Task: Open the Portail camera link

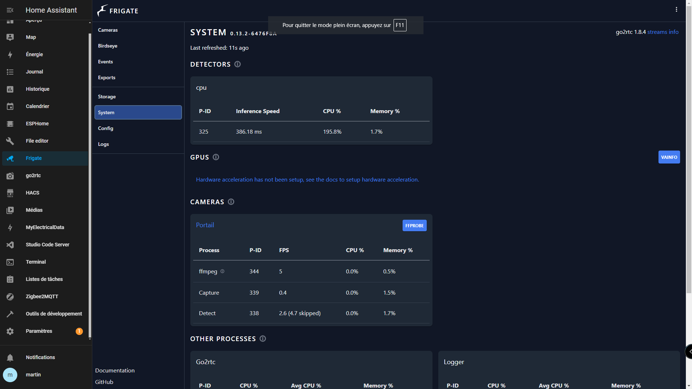Action: tap(205, 225)
